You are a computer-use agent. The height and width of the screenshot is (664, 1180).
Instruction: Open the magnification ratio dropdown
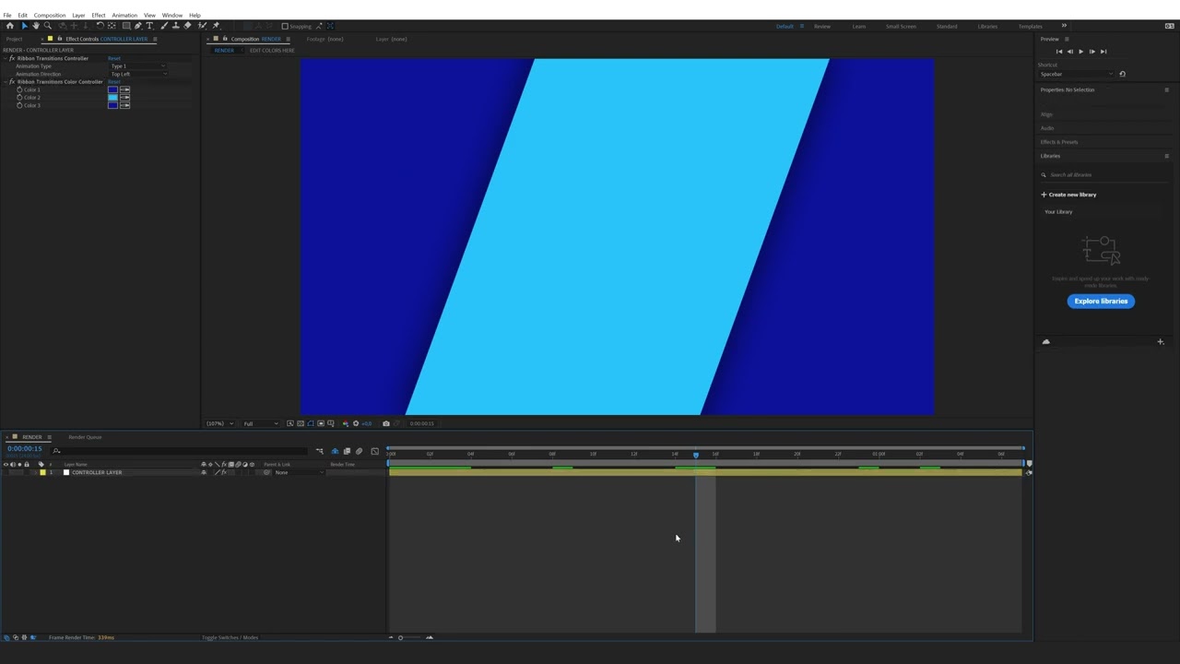tap(219, 423)
